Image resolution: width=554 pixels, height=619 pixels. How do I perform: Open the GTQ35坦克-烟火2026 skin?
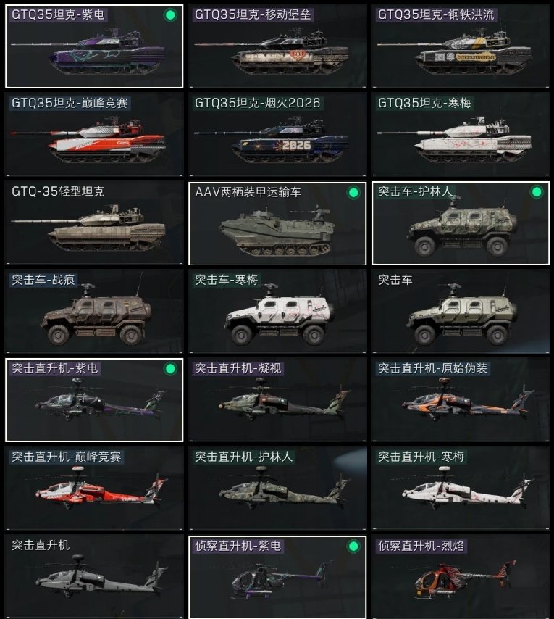point(277,134)
